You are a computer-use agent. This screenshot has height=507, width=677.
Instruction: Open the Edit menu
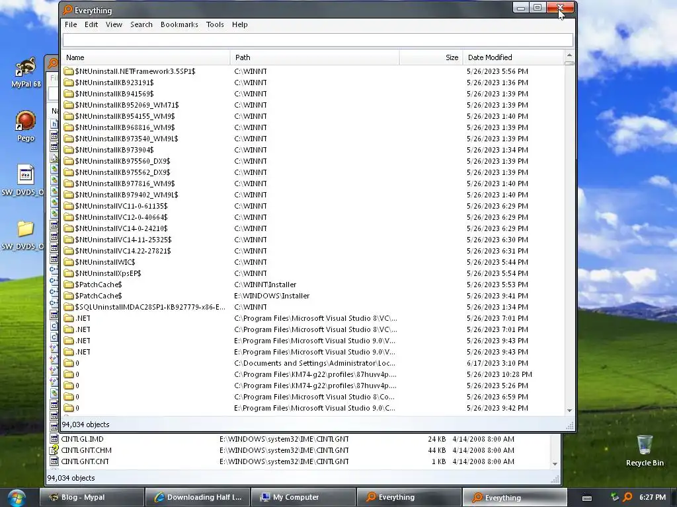click(91, 24)
